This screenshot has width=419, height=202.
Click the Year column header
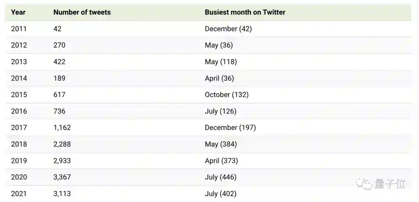pyautogui.click(x=18, y=12)
